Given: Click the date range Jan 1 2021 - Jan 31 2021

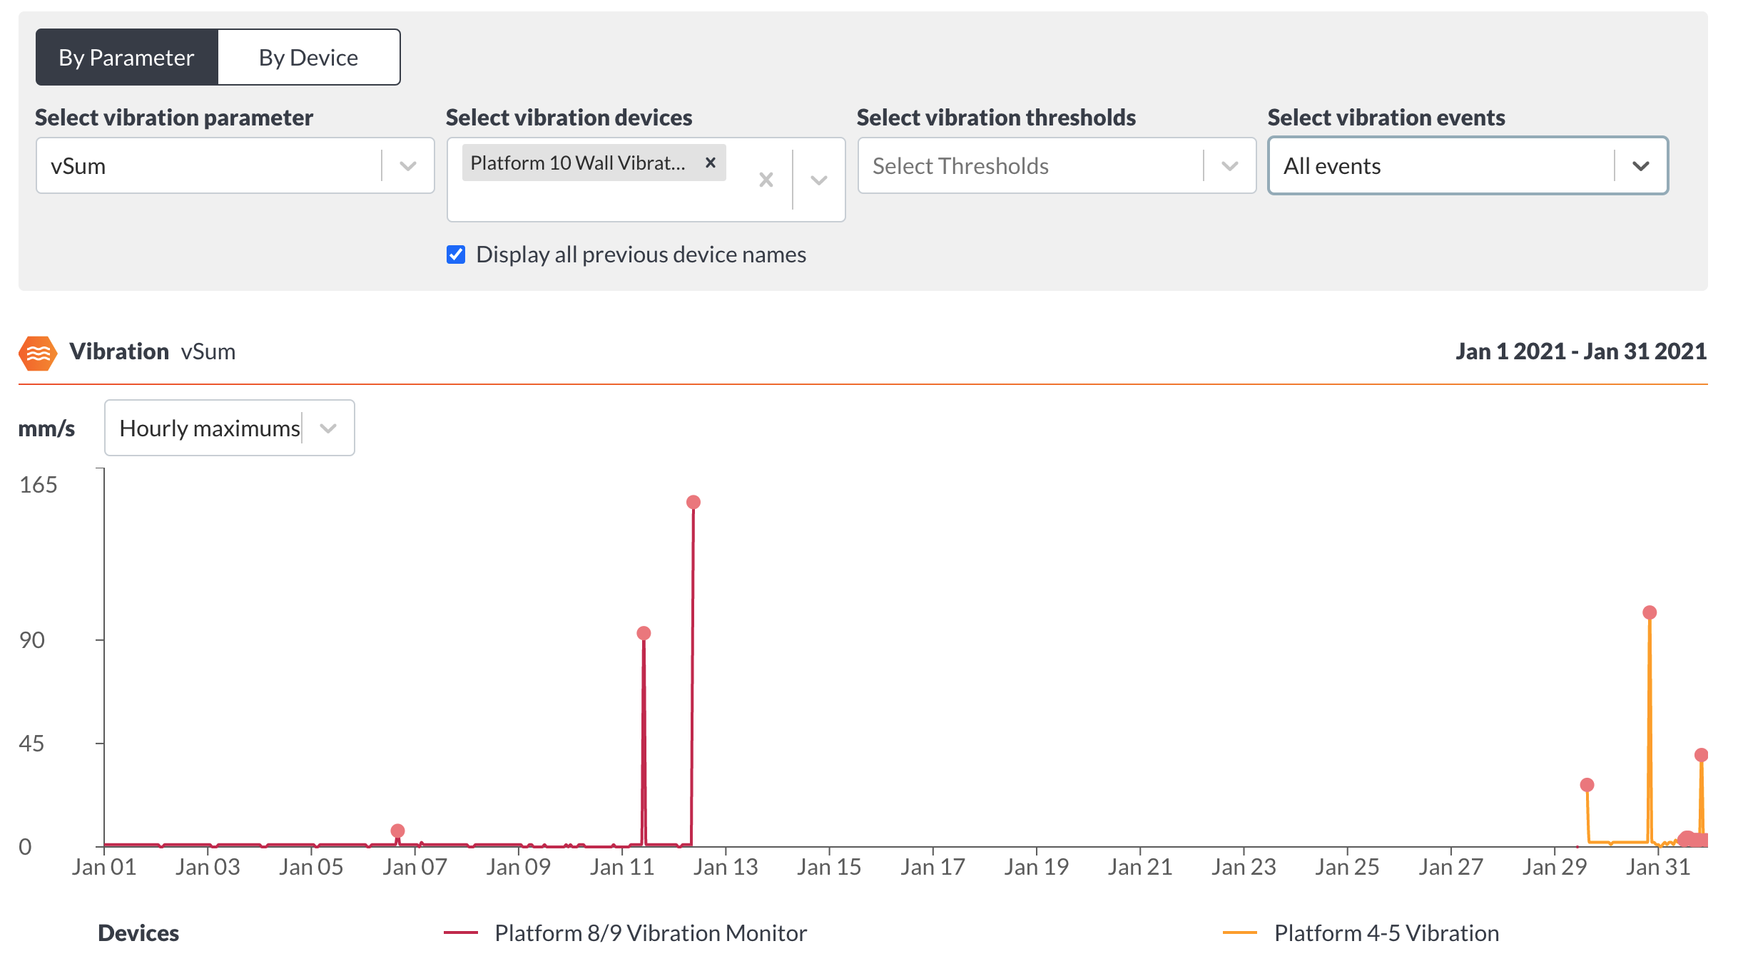Looking at the screenshot, I should pyautogui.click(x=1581, y=351).
